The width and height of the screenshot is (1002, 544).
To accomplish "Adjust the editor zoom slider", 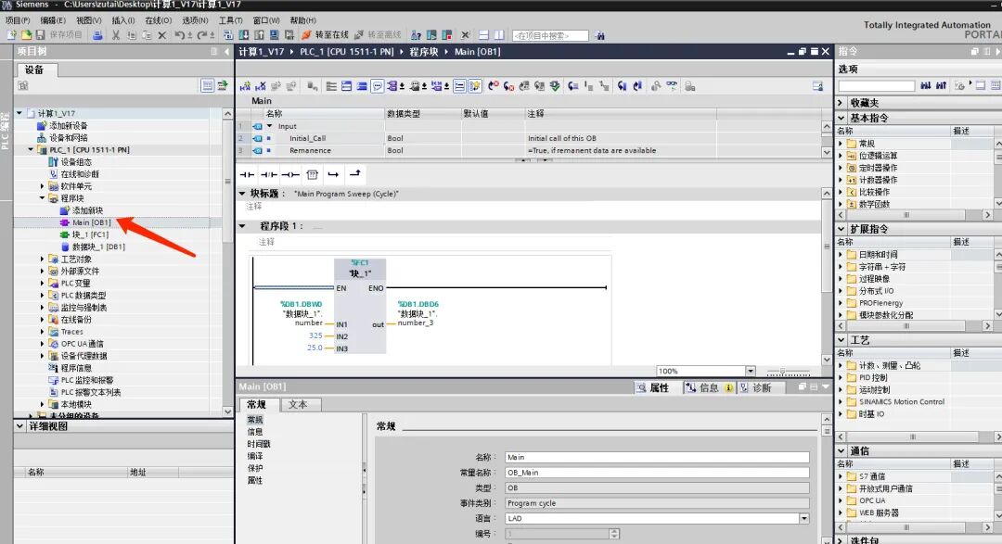I will click(x=782, y=371).
